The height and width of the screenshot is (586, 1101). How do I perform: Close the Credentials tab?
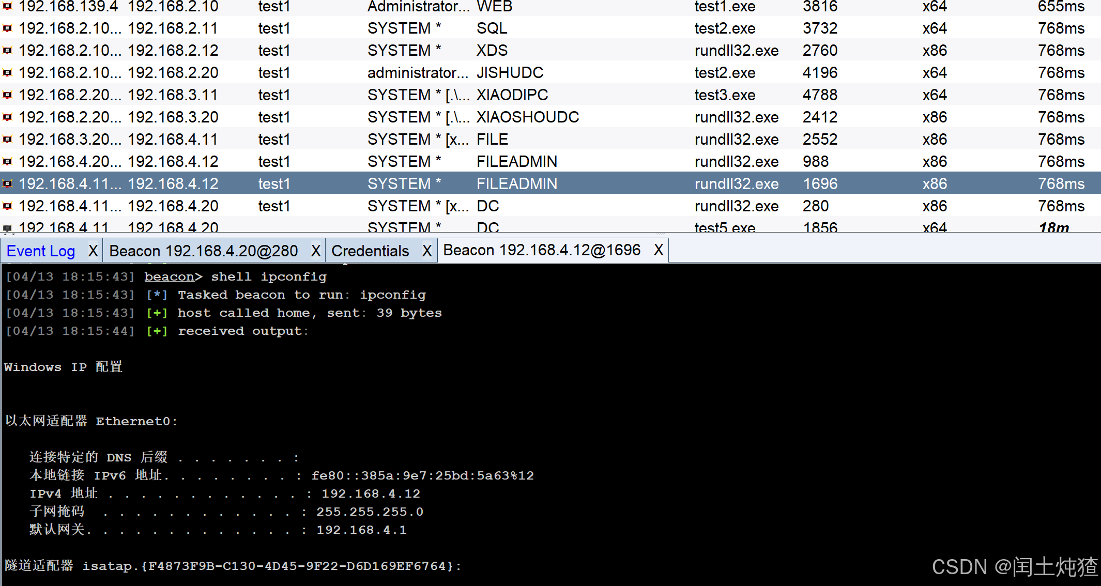[x=427, y=251]
